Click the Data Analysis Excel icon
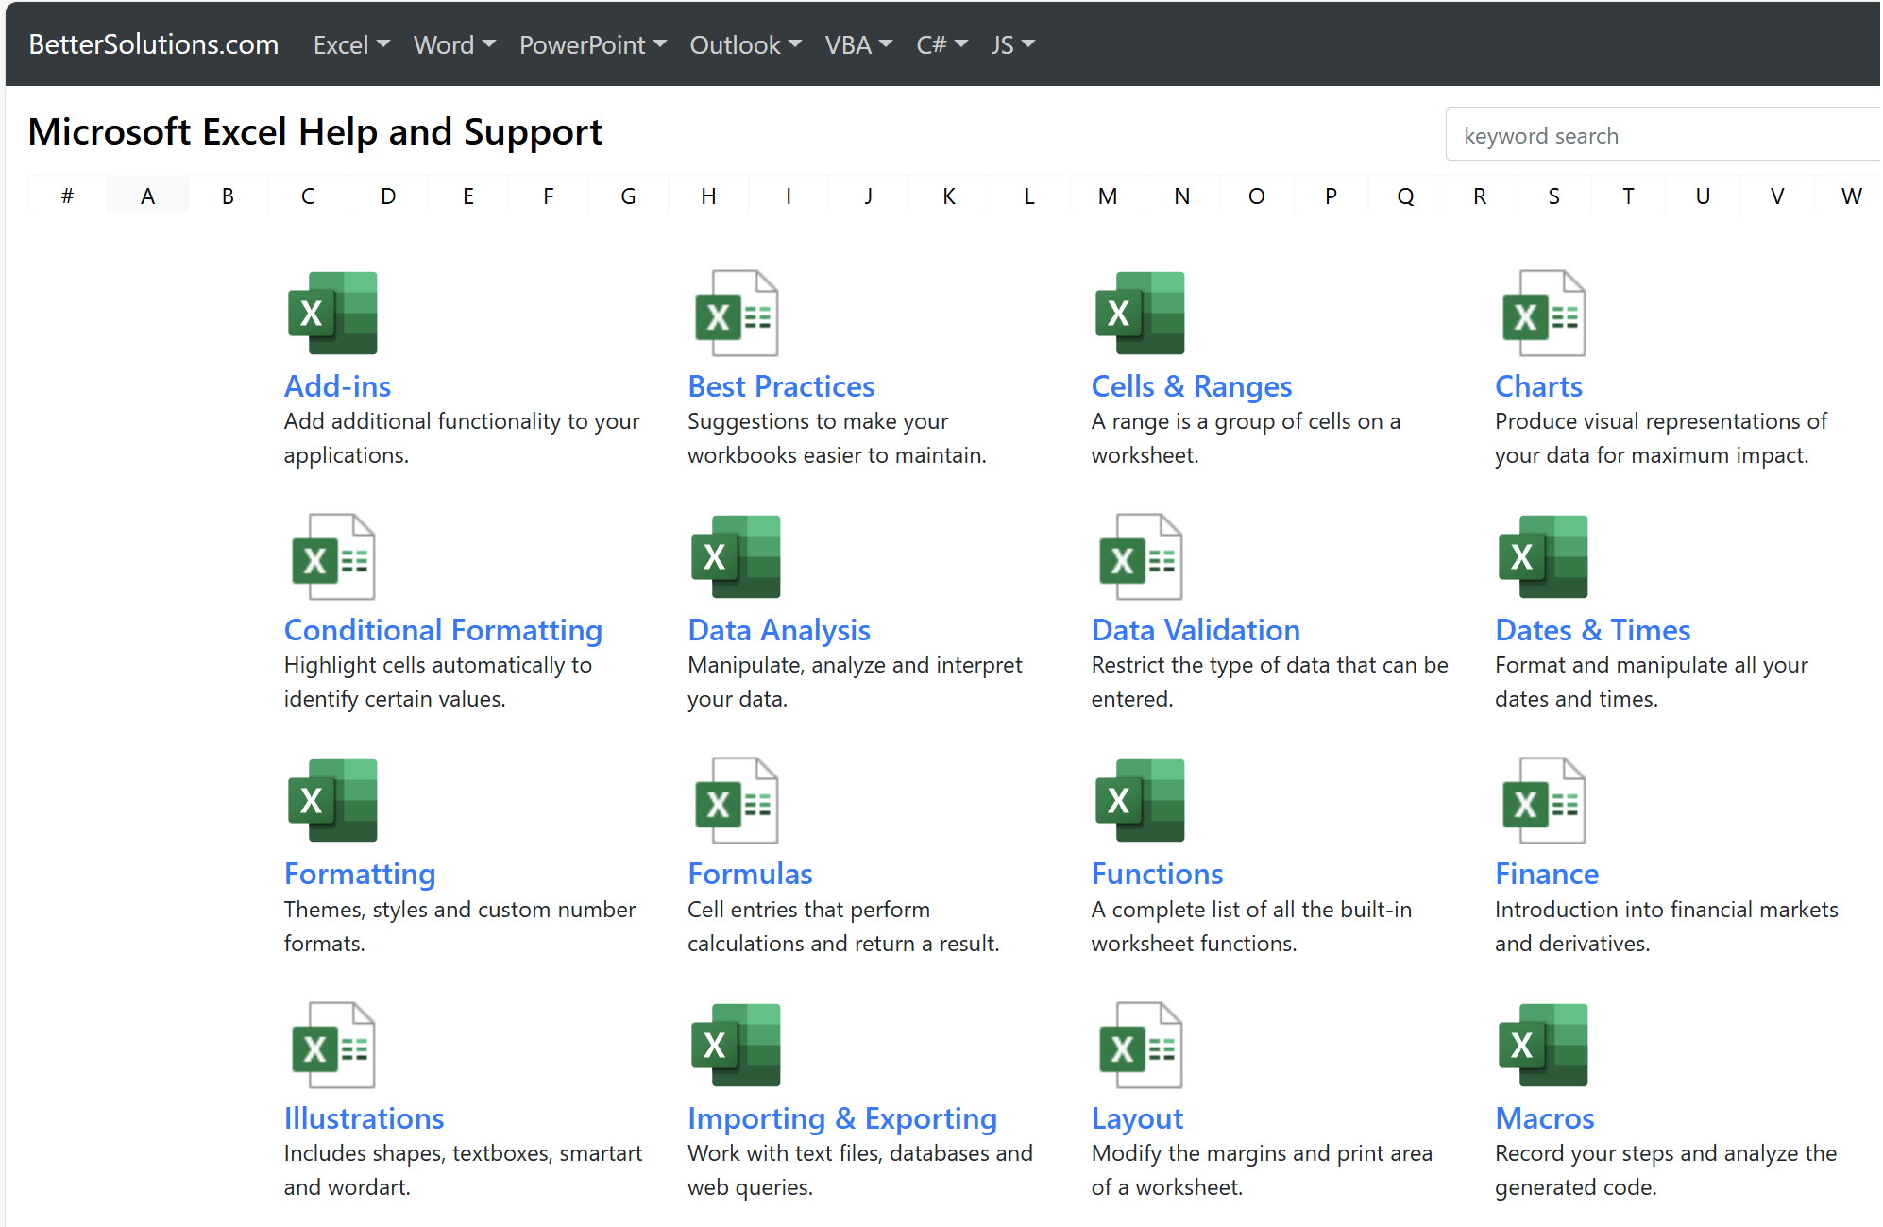The height and width of the screenshot is (1227, 1883). (736, 557)
